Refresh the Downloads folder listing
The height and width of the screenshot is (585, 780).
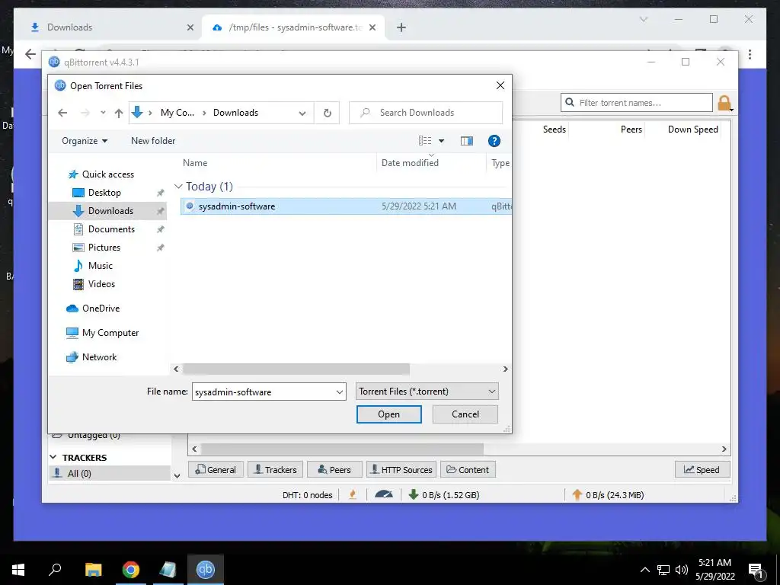click(328, 113)
